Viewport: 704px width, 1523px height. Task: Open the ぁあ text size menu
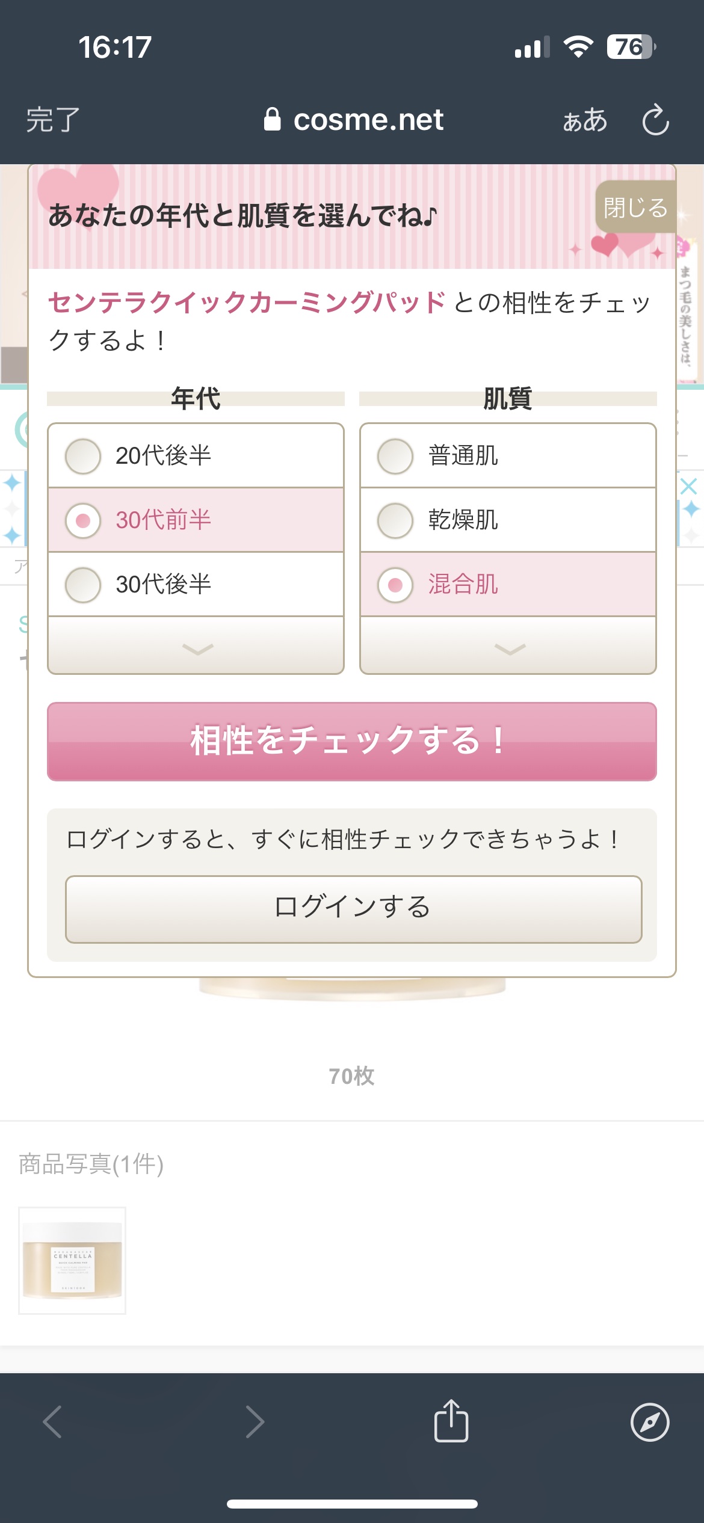pos(585,120)
